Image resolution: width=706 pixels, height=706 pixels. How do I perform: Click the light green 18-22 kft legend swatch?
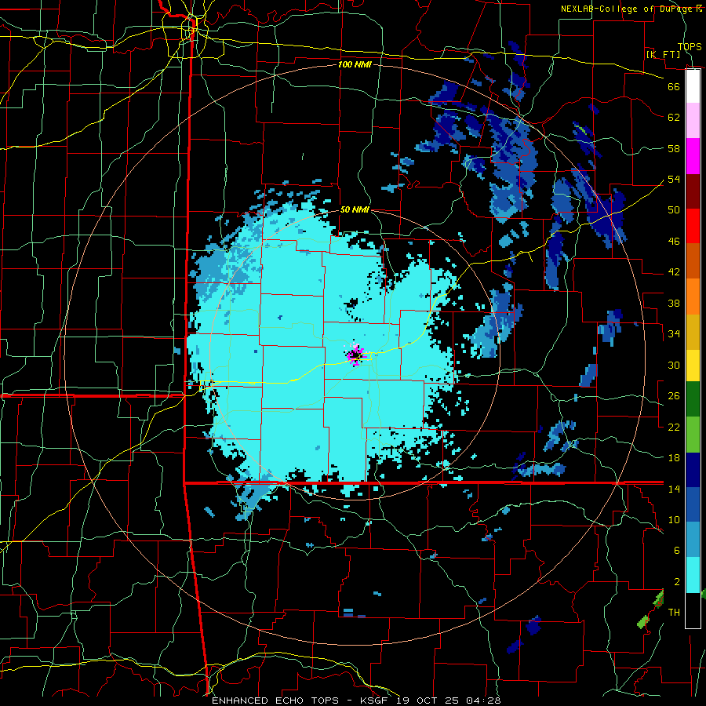click(x=693, y=435)
